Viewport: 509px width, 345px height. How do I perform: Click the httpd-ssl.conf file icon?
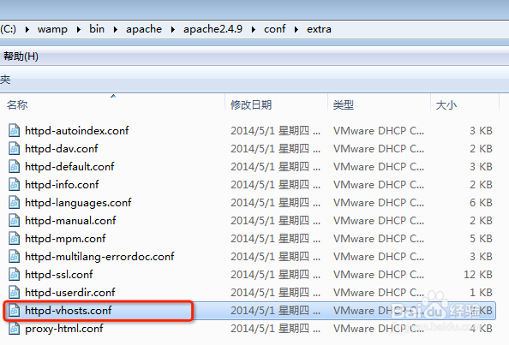14,275
